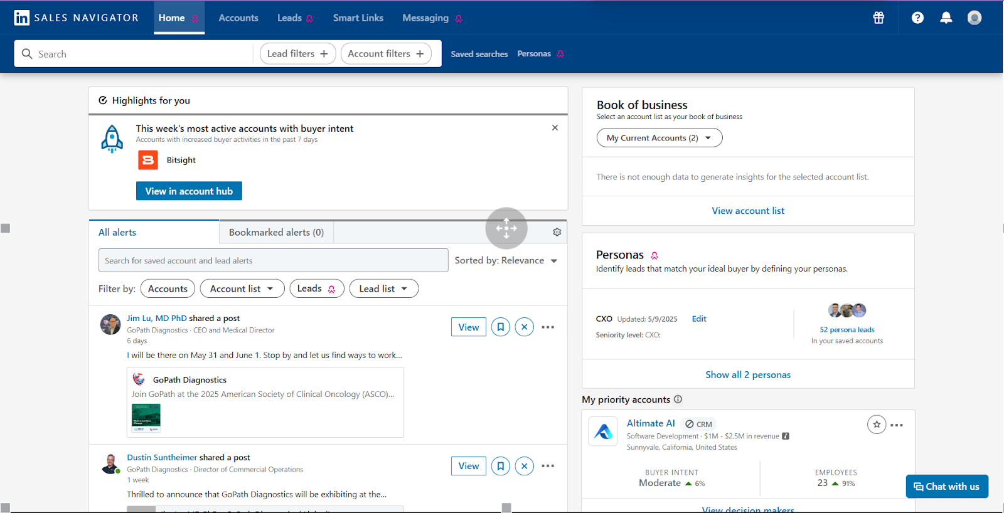Expand the Account list filter dropdown

[242, 288]
